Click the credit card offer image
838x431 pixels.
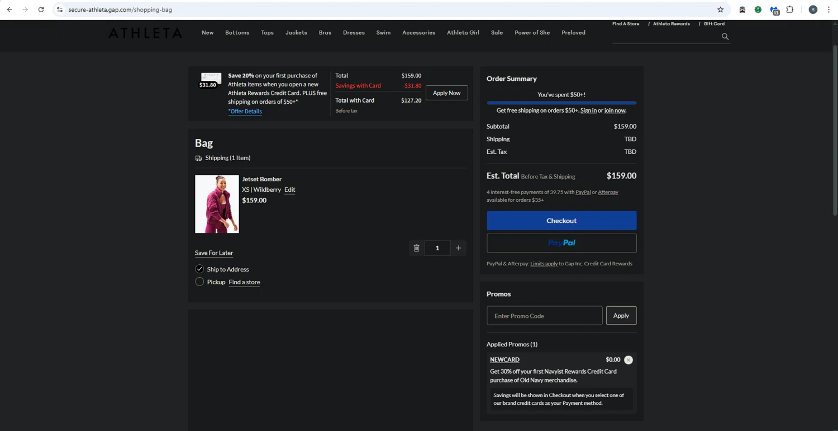211,80
